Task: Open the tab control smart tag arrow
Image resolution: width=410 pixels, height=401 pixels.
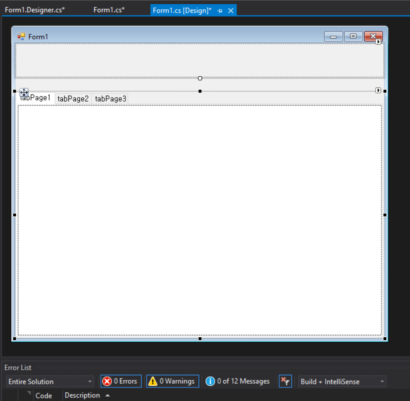Action: 378,90
